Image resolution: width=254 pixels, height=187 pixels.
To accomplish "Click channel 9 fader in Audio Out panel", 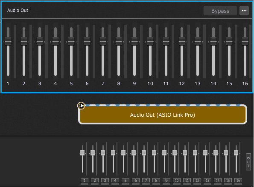I will coord(134,41).
